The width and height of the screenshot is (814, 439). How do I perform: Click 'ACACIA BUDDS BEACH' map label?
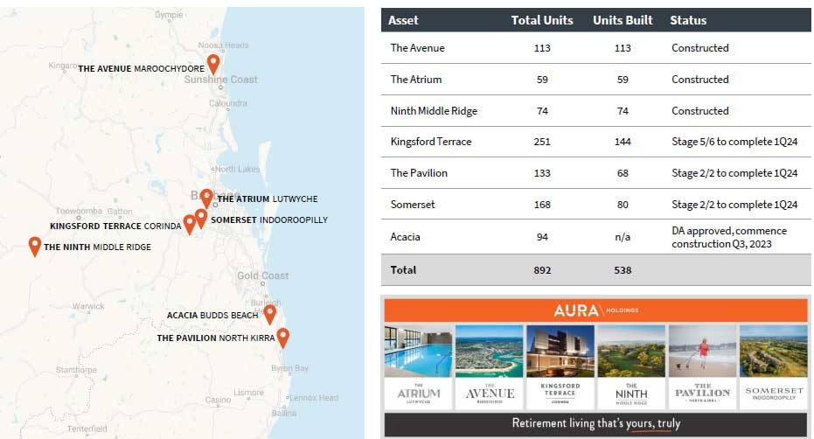[212, 316]
